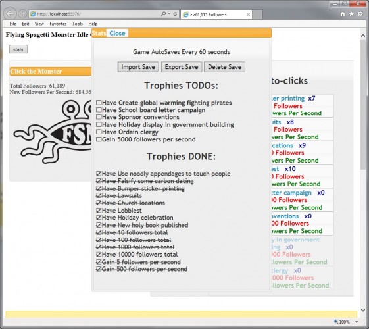Check Gain 5000 followers per second checkbox
Image resolution: width=369 pixels, height=329 pixels.
tap(99, 139)
